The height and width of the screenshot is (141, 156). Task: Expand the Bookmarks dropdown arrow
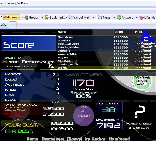[x=67, y=18]
